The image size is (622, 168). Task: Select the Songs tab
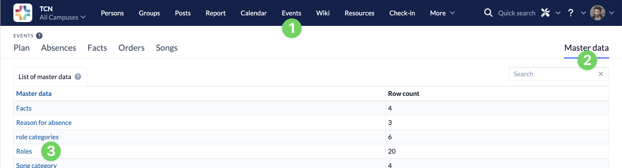coord(166,48)
